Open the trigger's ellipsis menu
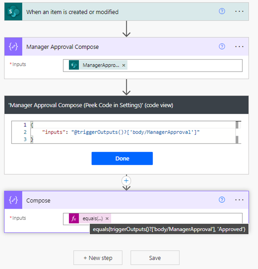This screenshot has width=258, height=269. 239,11
